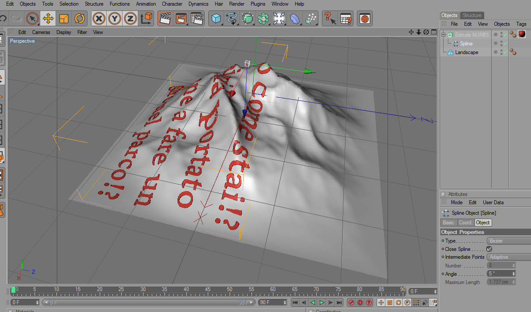The image size is (531, 312).
Task: Select the Rotate tool icon
Action: 80,19
